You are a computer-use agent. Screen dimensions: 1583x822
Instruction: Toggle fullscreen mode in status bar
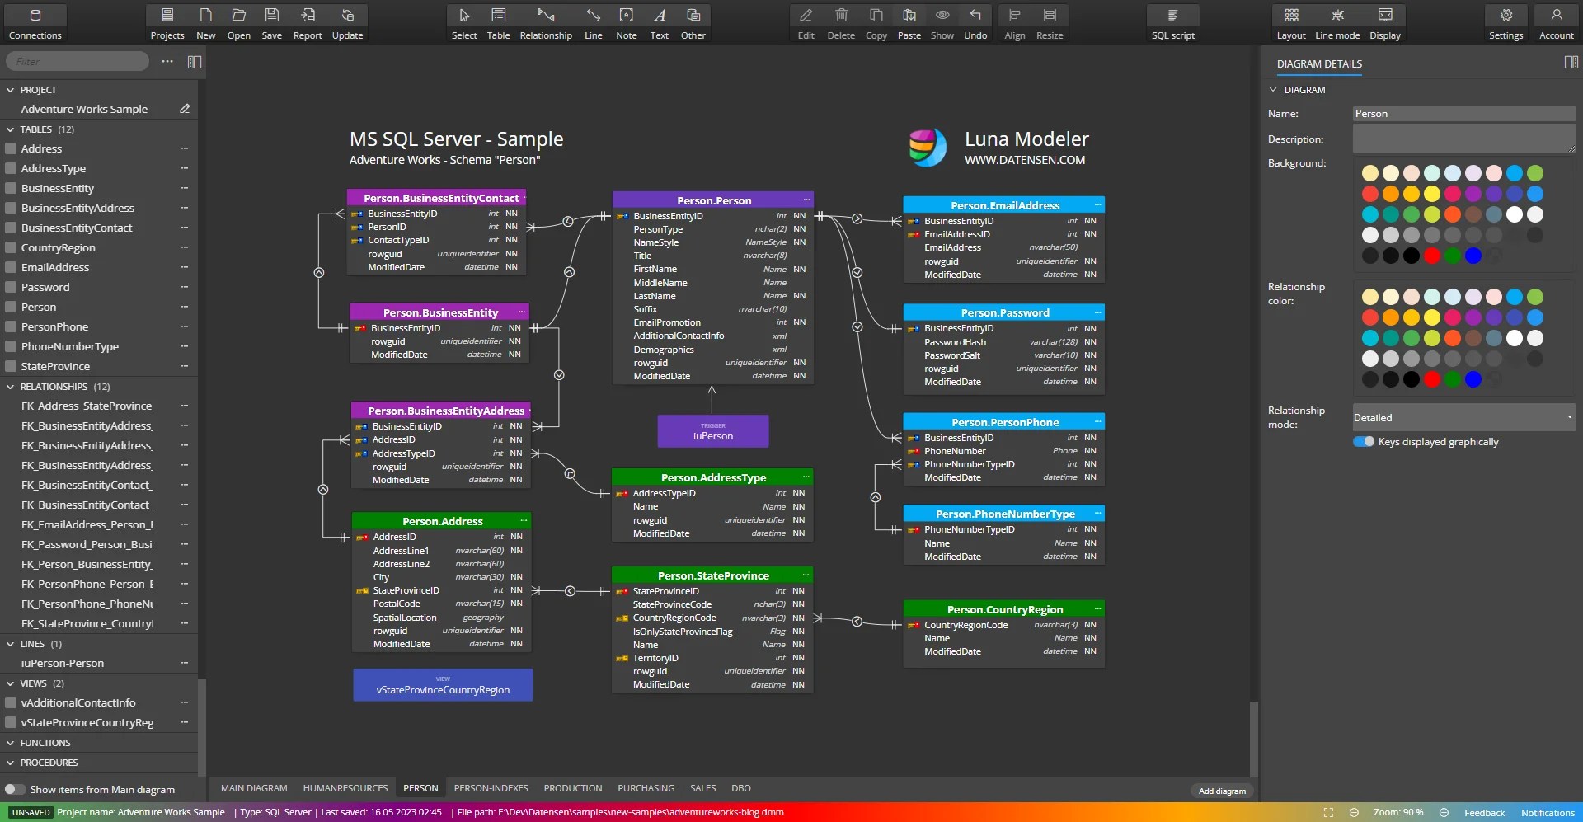click(x=1329, y=812)
